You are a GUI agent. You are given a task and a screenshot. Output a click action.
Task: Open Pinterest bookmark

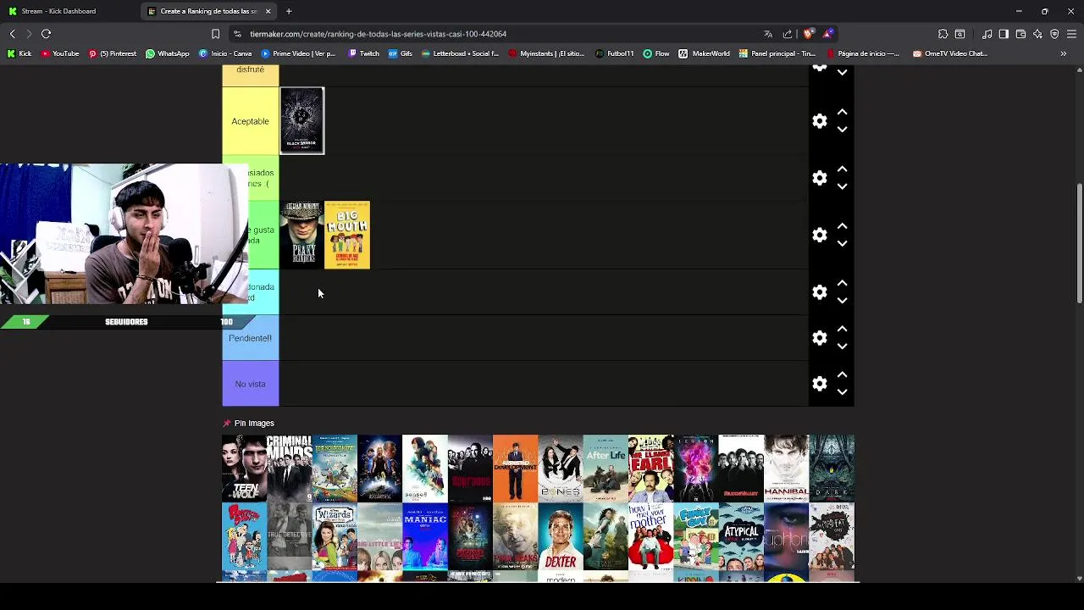(x=113, y=53)
